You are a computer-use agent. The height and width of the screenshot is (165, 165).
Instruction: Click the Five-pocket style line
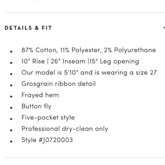[x=48, y=117]
